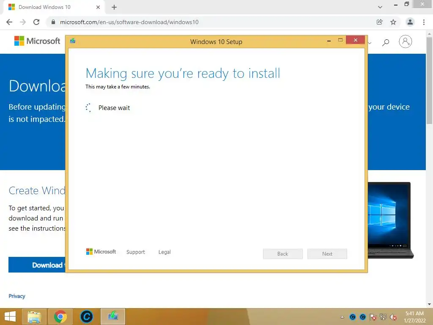
Task: Go back in Chrome browser
Action: (9, 22)
